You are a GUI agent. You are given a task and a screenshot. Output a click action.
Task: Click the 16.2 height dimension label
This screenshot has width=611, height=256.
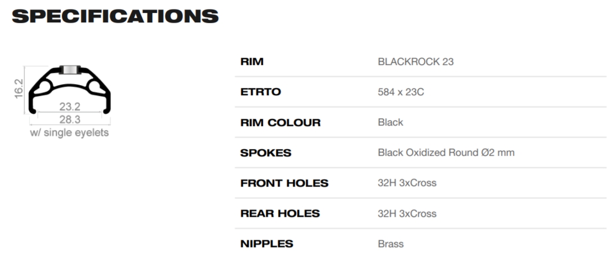coord(19,89)
